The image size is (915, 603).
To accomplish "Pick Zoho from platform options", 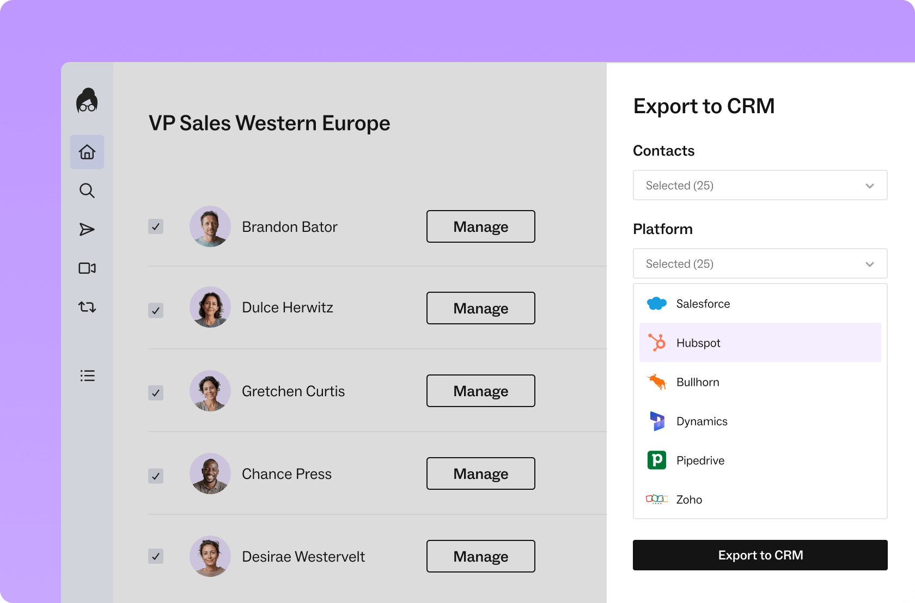I will [689, 500].
